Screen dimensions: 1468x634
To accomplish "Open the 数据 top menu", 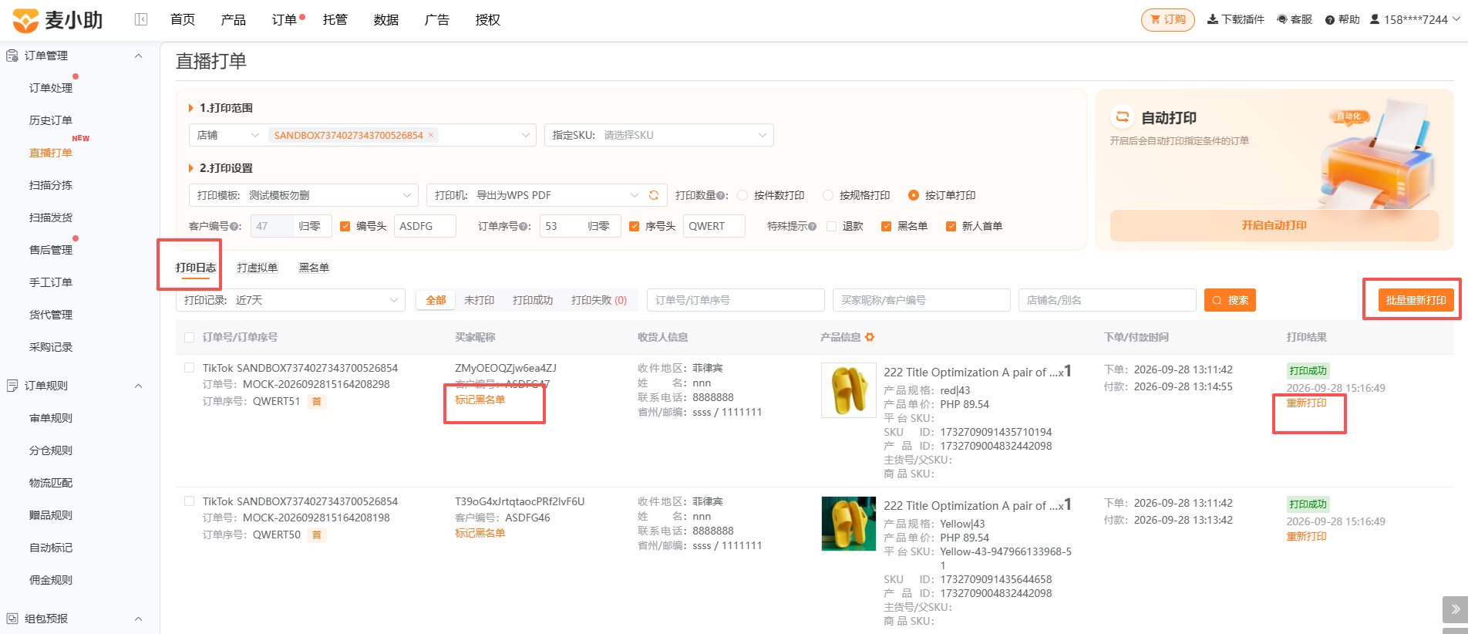I will click(386, 19).
